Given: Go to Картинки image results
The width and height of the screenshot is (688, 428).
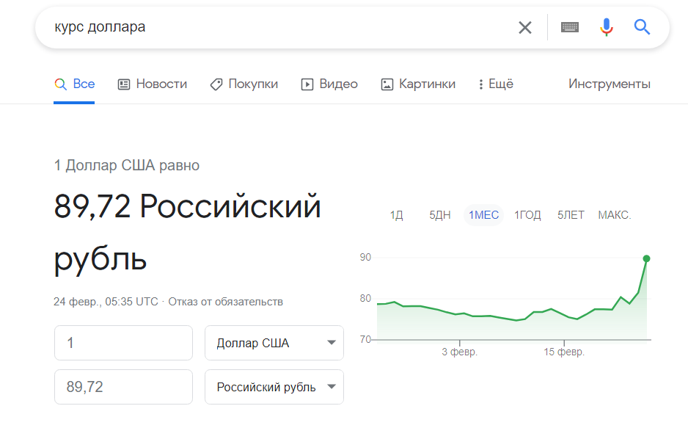Looking at the screenshot, I should point(418,84).
